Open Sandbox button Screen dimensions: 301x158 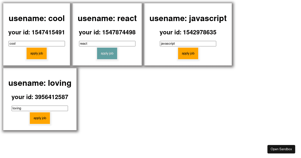point(281,149)
